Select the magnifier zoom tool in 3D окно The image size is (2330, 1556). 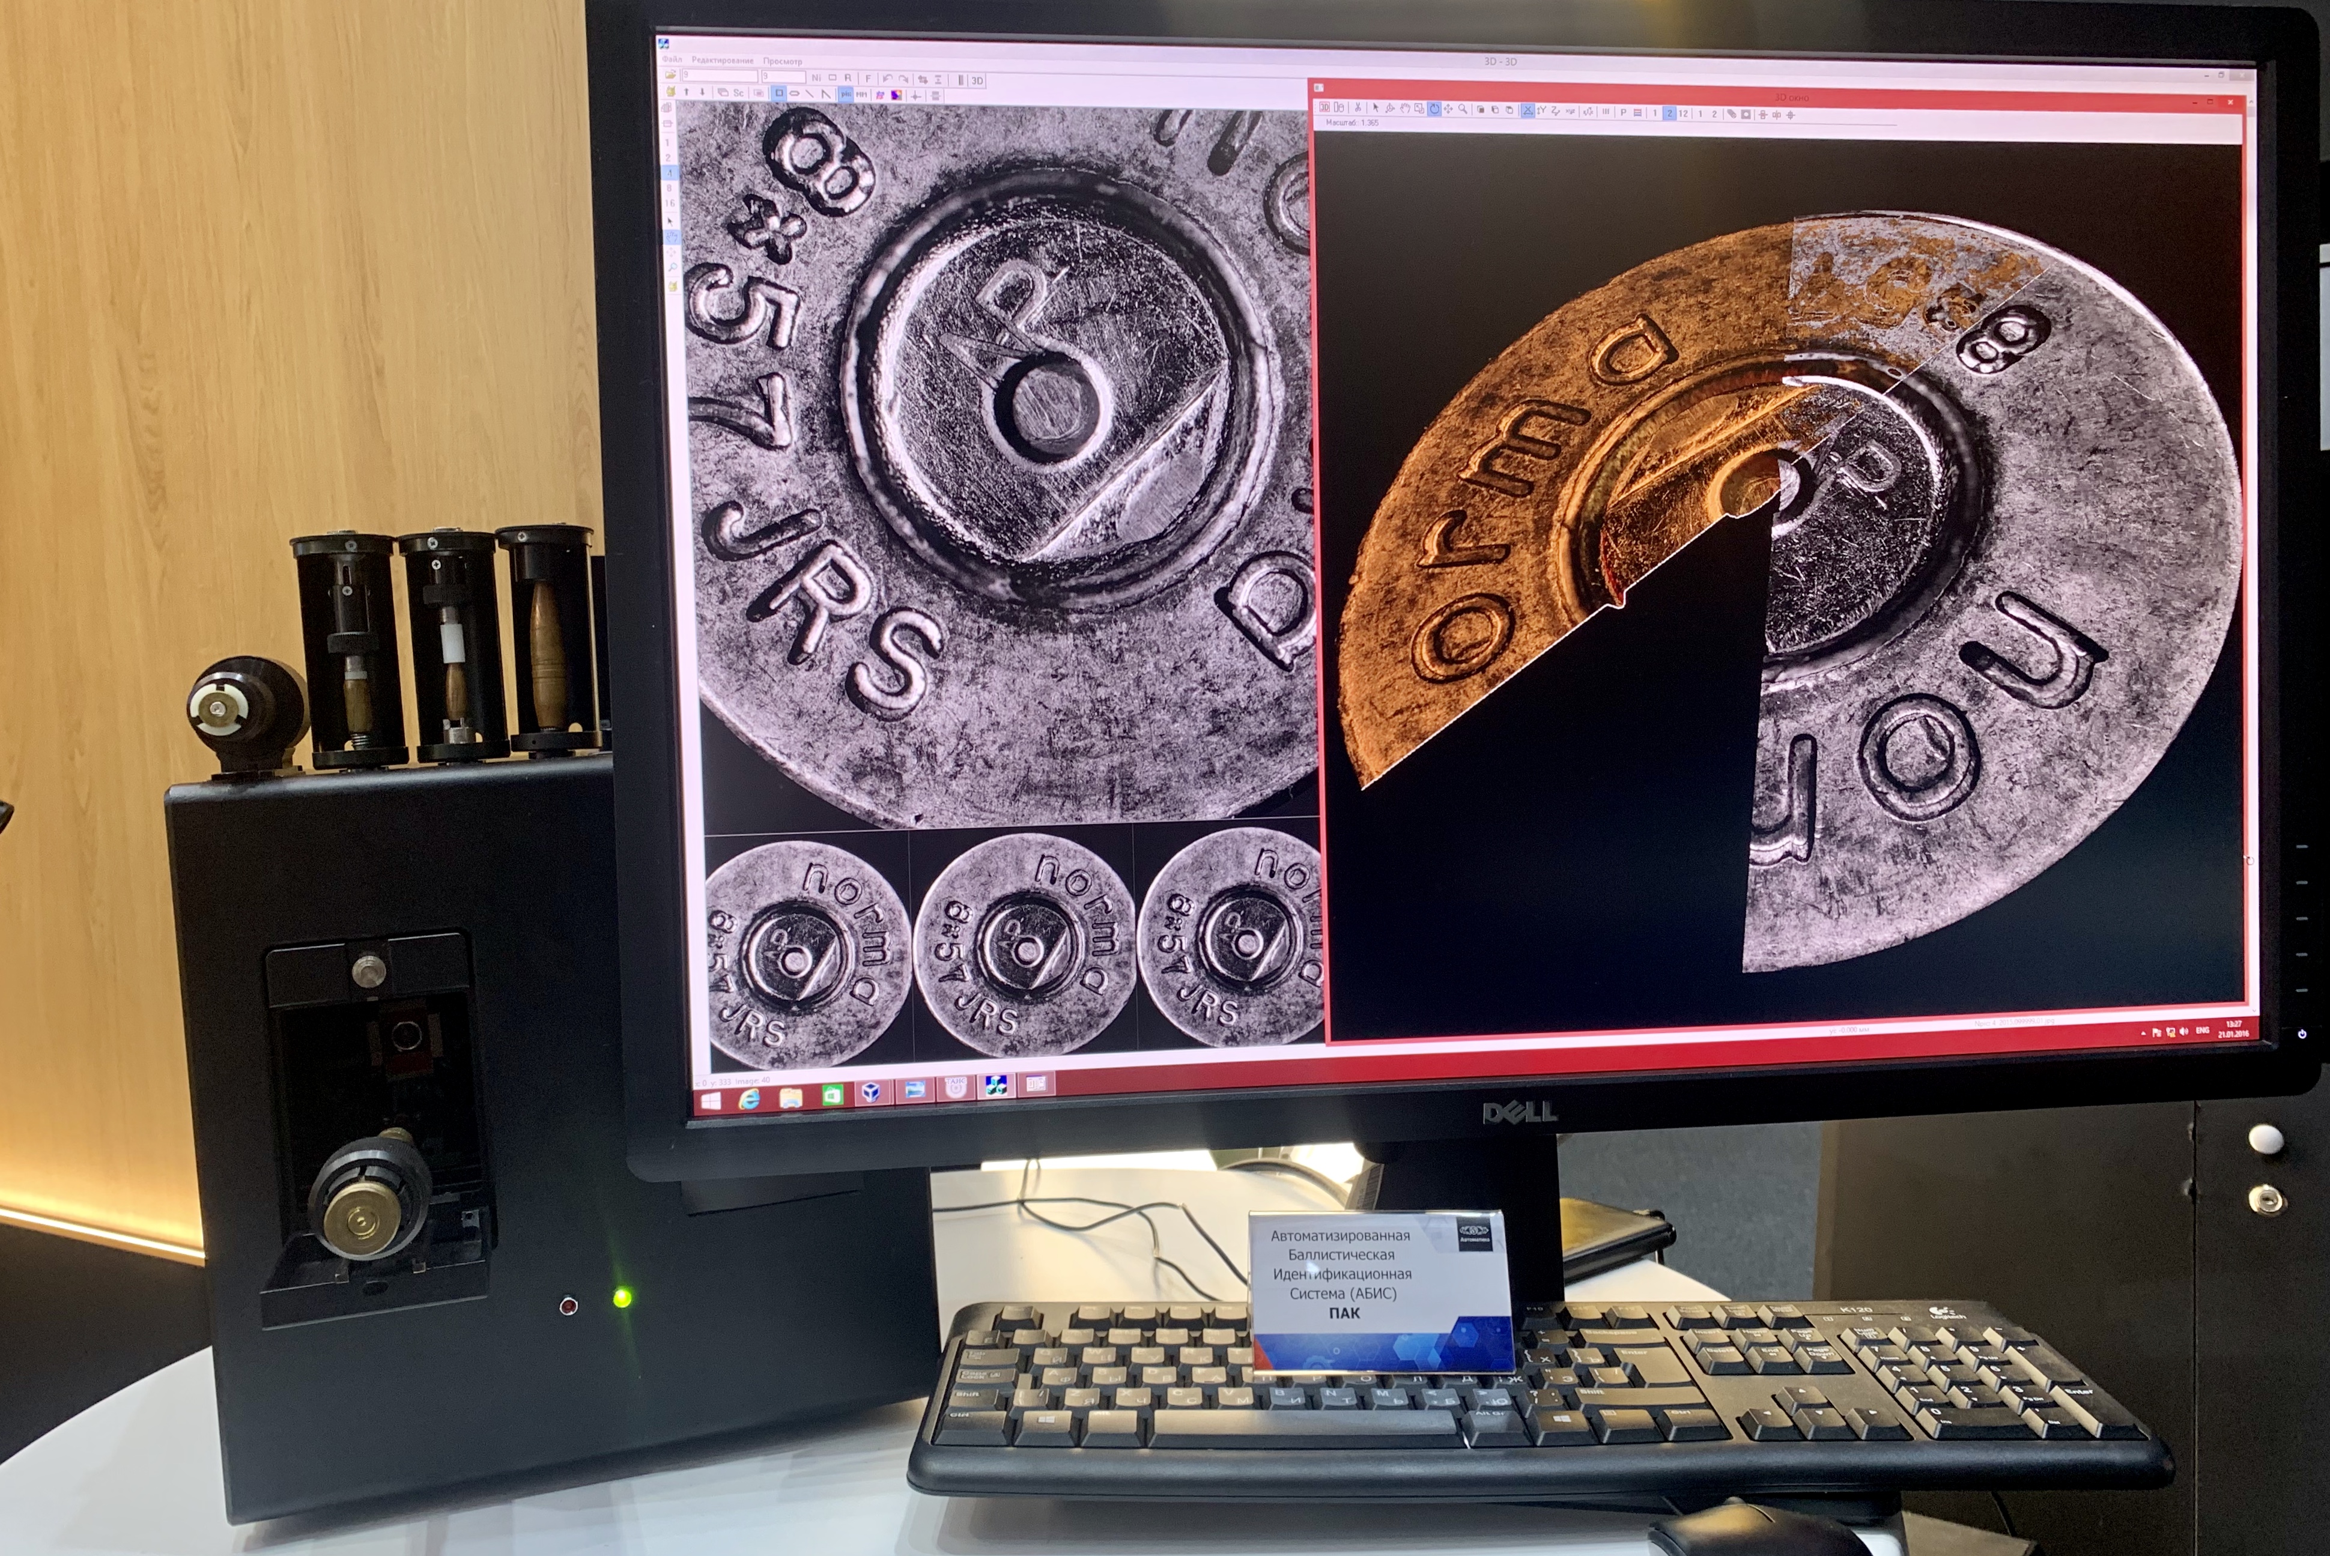coord(1463,109)
